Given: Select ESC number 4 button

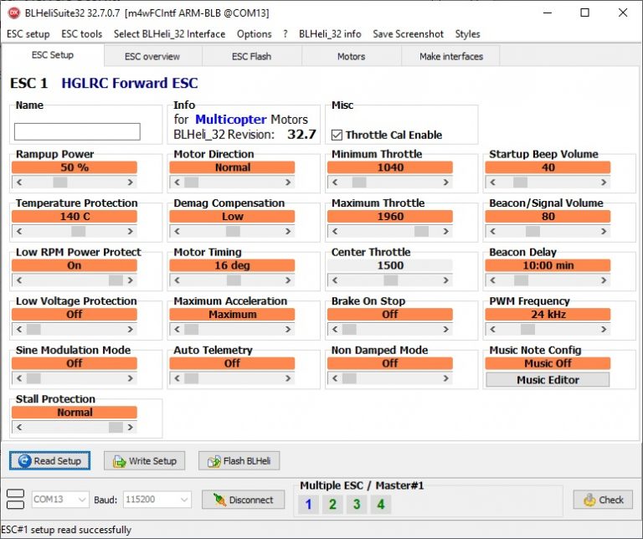Looking at the screenshot, I should (x=381, y=504).
